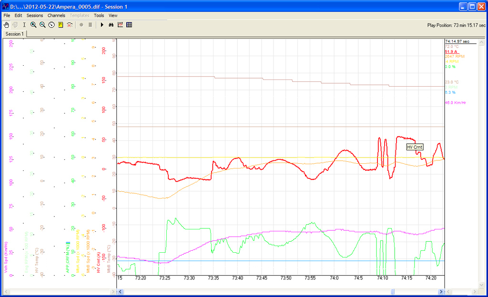The image size is (488, 297).
Task: Select the hand pan tool
Action: [6, 25]
